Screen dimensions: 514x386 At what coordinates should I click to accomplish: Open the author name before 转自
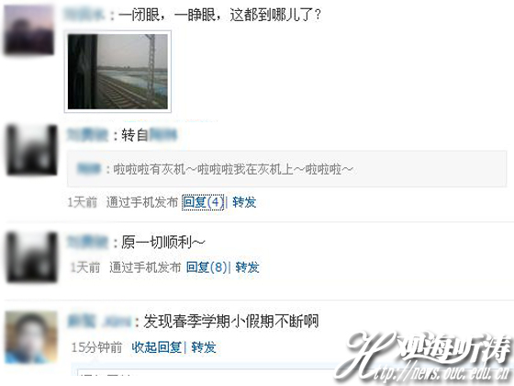pos(87,135)
